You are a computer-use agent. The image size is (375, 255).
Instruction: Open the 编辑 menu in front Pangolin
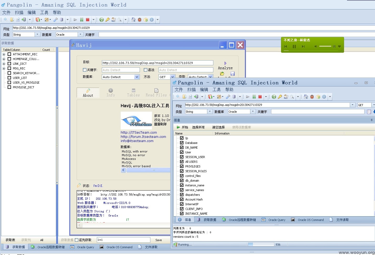tap(204, 89)
